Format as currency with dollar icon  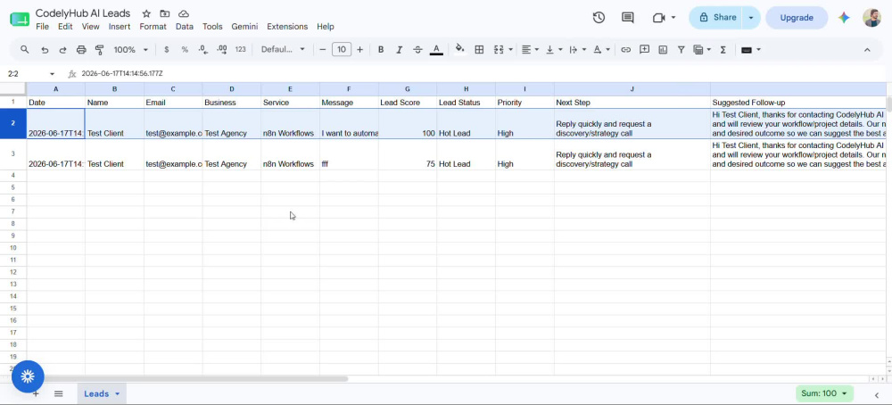tap(166, 49)
